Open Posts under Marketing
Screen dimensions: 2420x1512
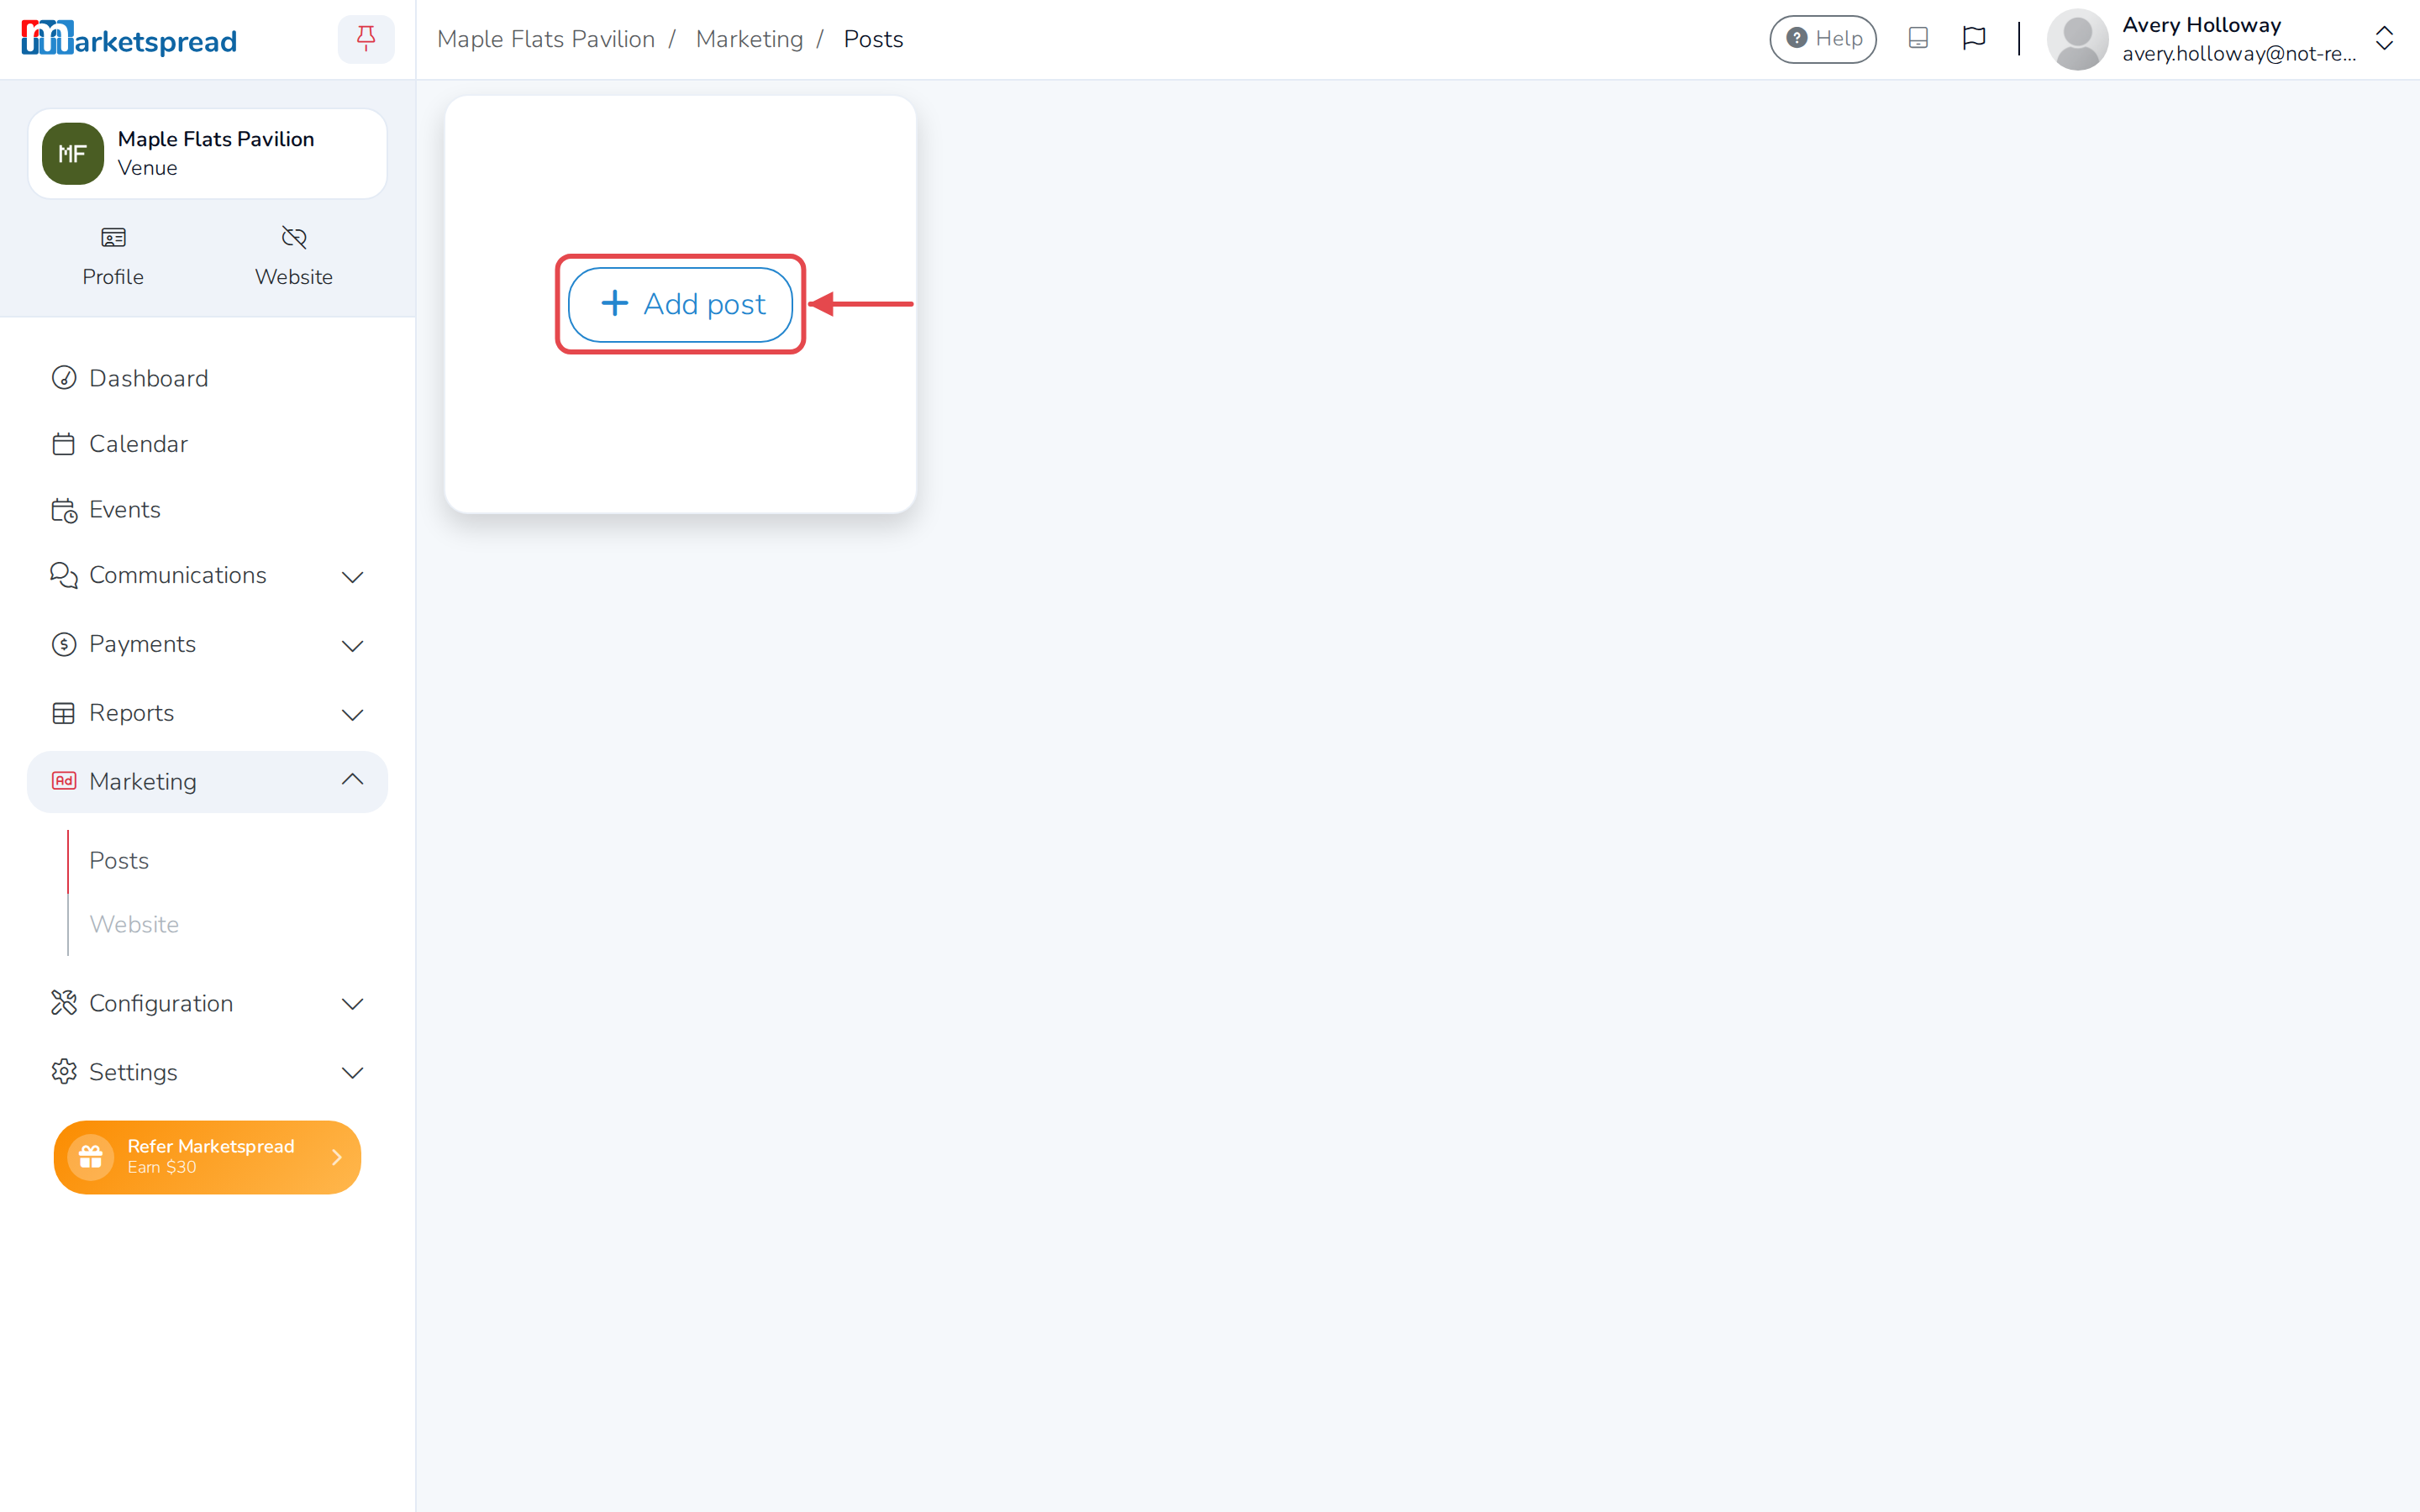pos(119,860)
